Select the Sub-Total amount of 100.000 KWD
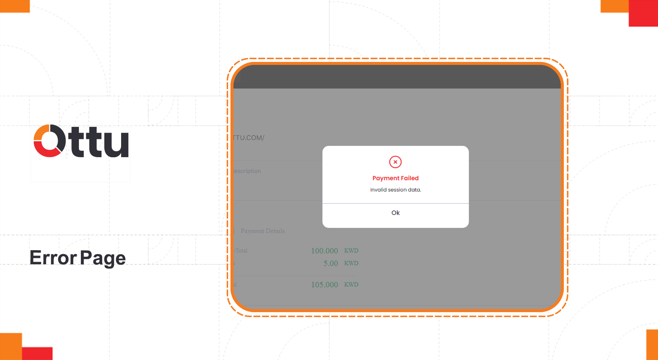 point(324,250)
